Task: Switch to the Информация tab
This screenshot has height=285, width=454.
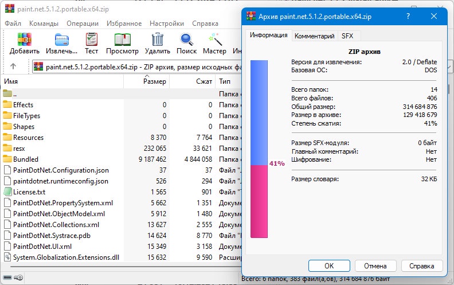Action: tap(269, 35)
